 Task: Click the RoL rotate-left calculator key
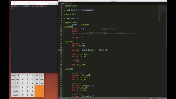coord(37,79)
